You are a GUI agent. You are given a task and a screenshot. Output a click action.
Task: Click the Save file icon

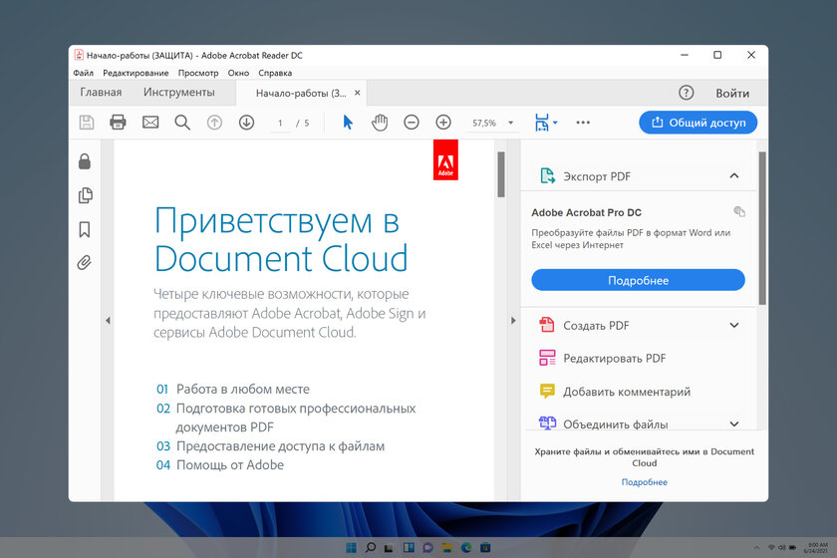pyautogui.click(x=87, y=123)
